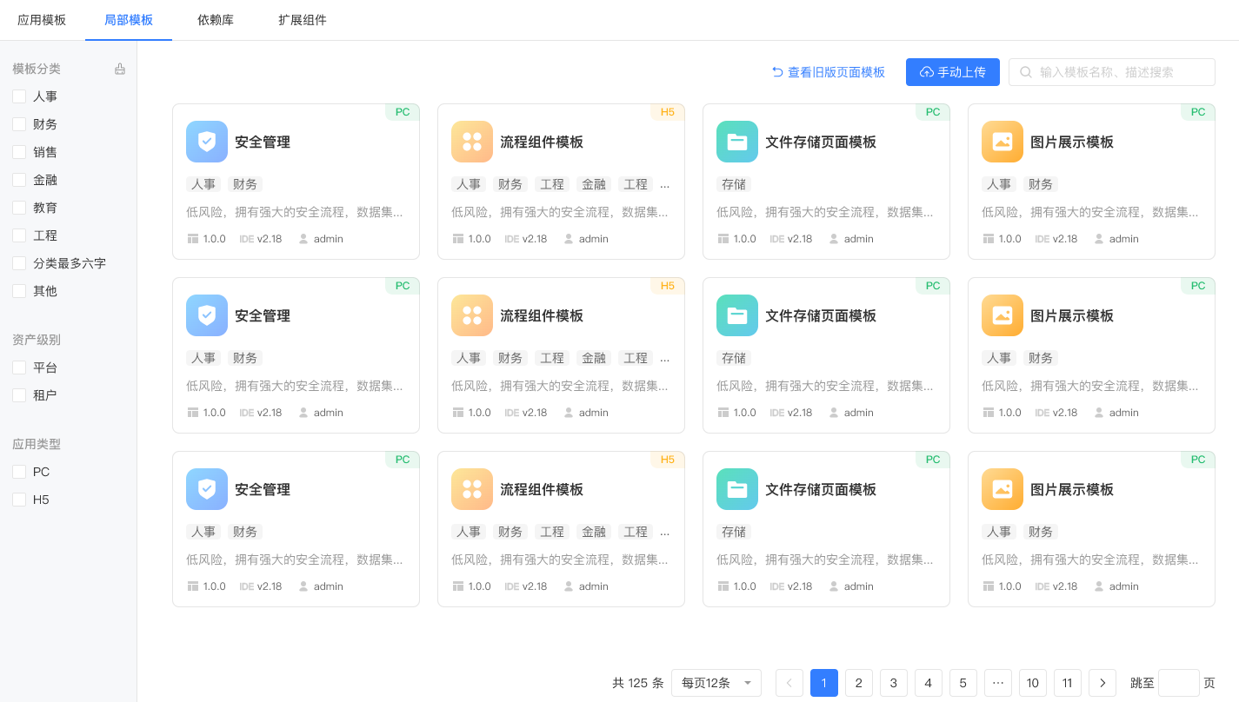Click the H5 badge on top-row 流程组件模板 card
Viewport: 1239px width, 702px height.
pos(668,112)
